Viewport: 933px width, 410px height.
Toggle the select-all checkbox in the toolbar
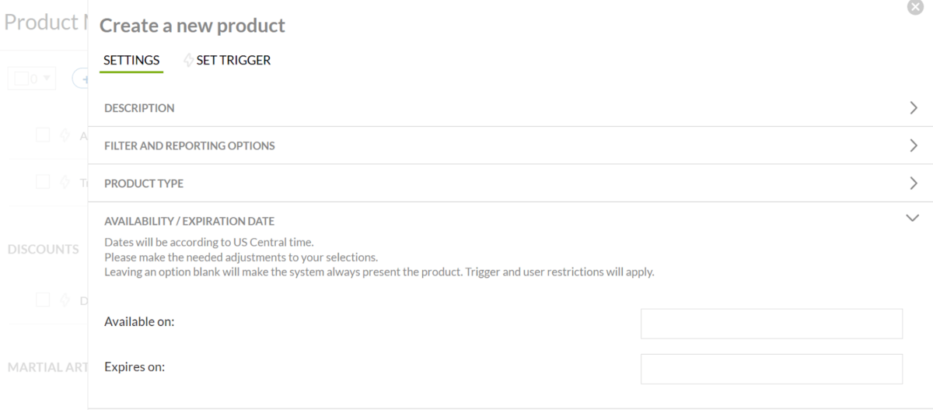coord(21,78)
